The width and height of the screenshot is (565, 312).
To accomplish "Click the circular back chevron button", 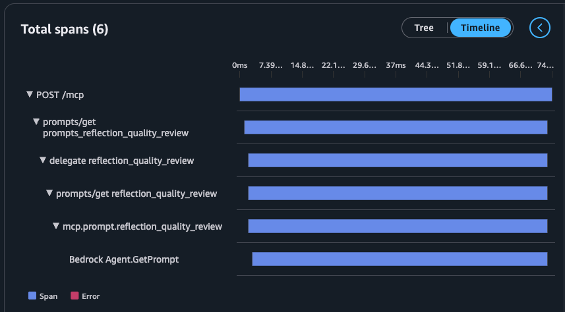I will 539,28.
